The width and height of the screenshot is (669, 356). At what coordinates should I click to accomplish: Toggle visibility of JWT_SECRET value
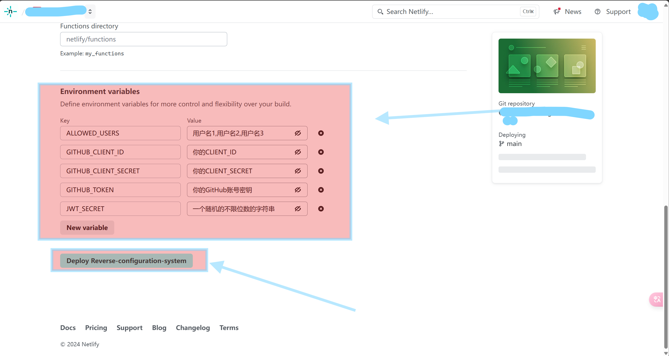[x=298, y=209]
